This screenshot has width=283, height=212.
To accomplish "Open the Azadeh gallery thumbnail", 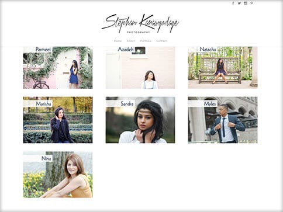I will tap(140, 68).
